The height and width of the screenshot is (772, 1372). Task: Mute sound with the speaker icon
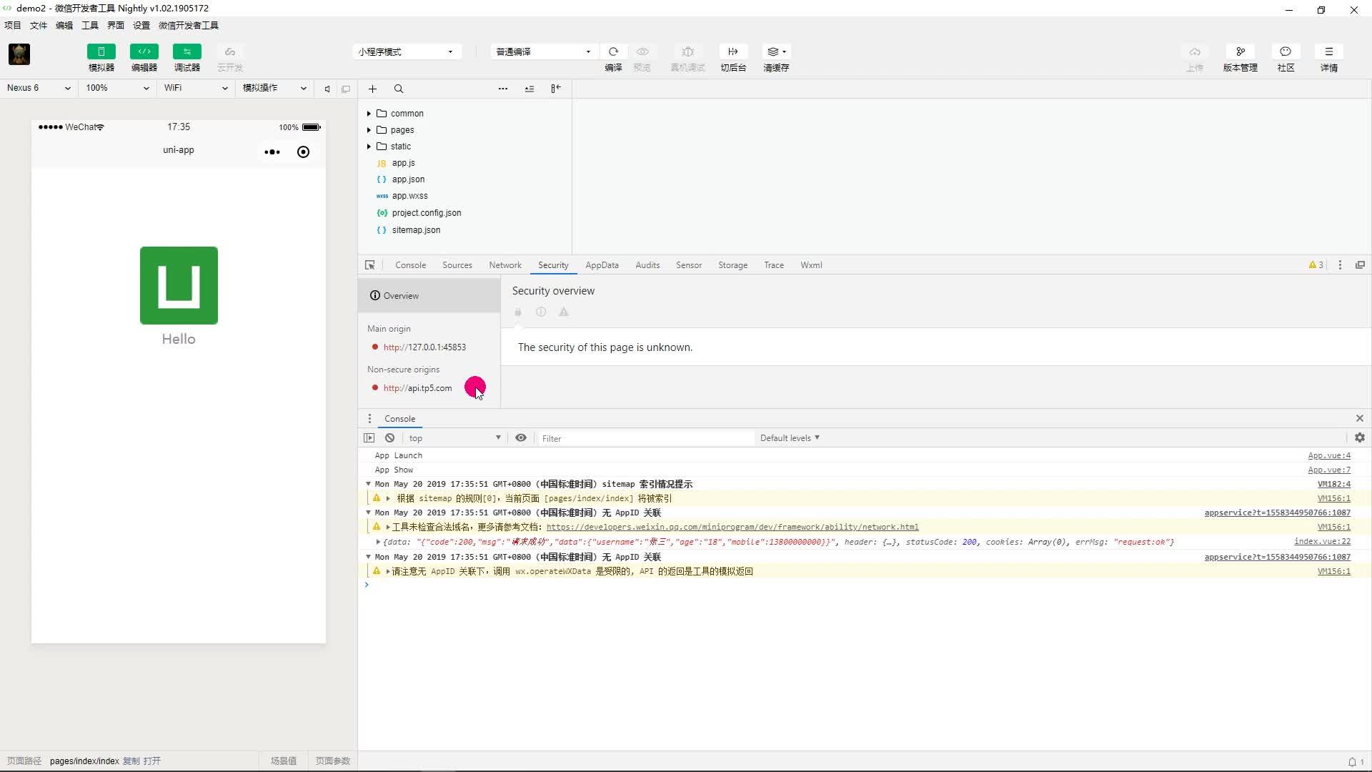(327, 88)
